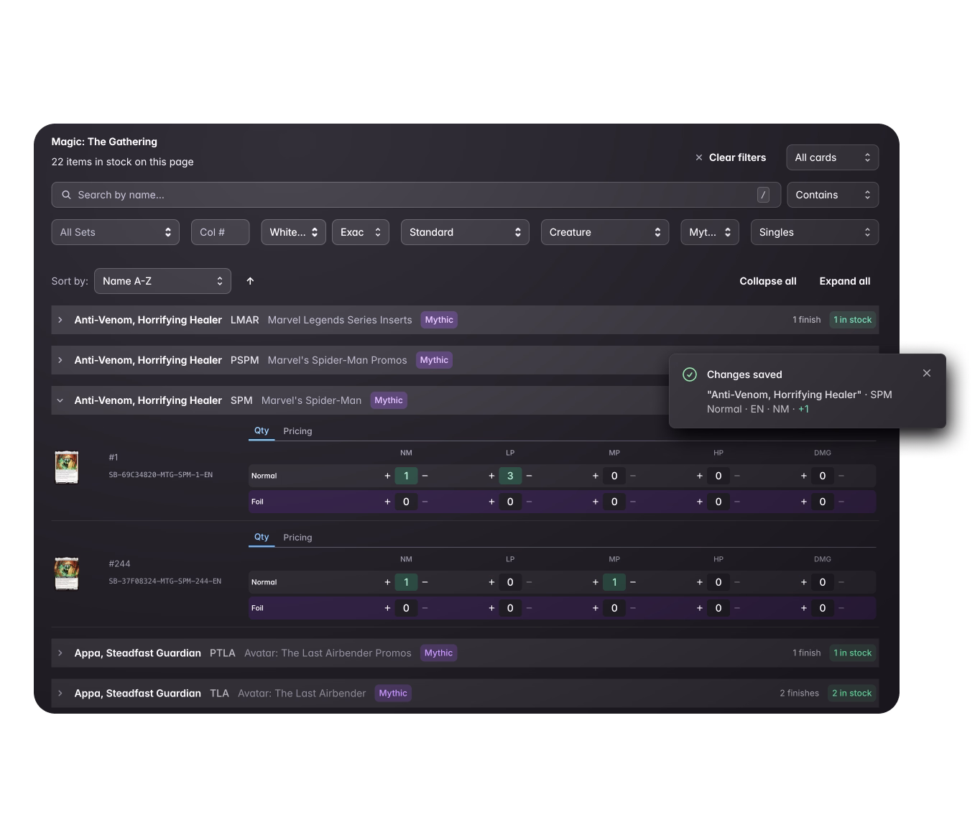Open the White color filter dropdown
This screenshot has width=980, height=838.
pos(294,232)
